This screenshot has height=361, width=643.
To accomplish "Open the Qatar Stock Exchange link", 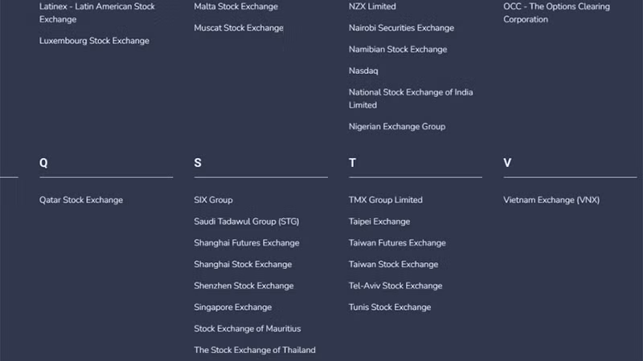I will pyautogui.click(x=81, y=200).
